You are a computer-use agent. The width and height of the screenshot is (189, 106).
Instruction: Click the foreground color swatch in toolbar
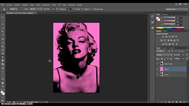coord(2,92)
